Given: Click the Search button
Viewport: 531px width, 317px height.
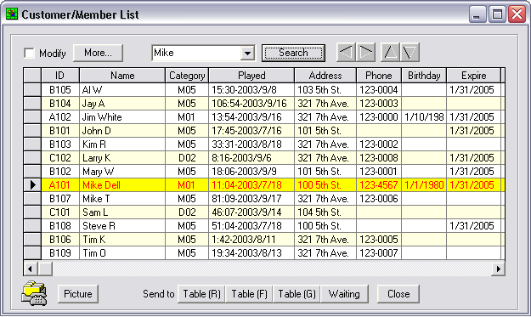Looking at the screenshot, I should point(293,53).
